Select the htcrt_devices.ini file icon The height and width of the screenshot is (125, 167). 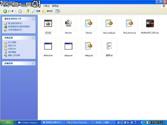click(x=129, y=23)
